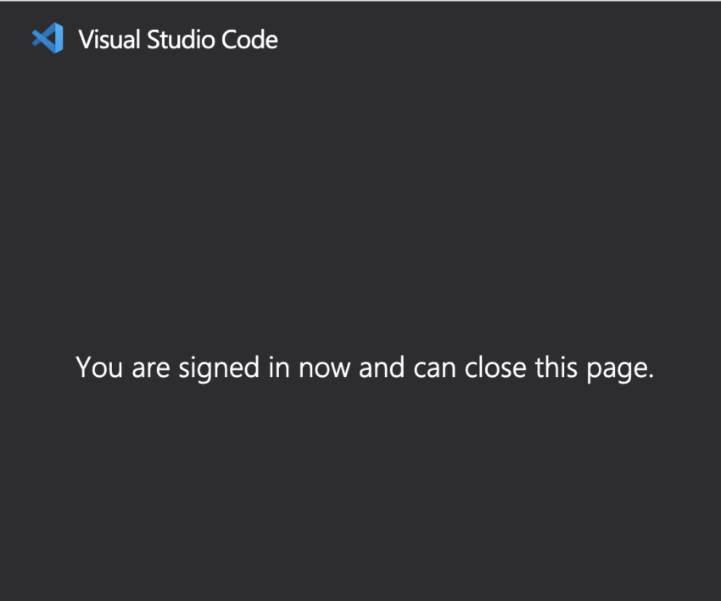Click the word 'this' in the message

(x=554, y=368)
